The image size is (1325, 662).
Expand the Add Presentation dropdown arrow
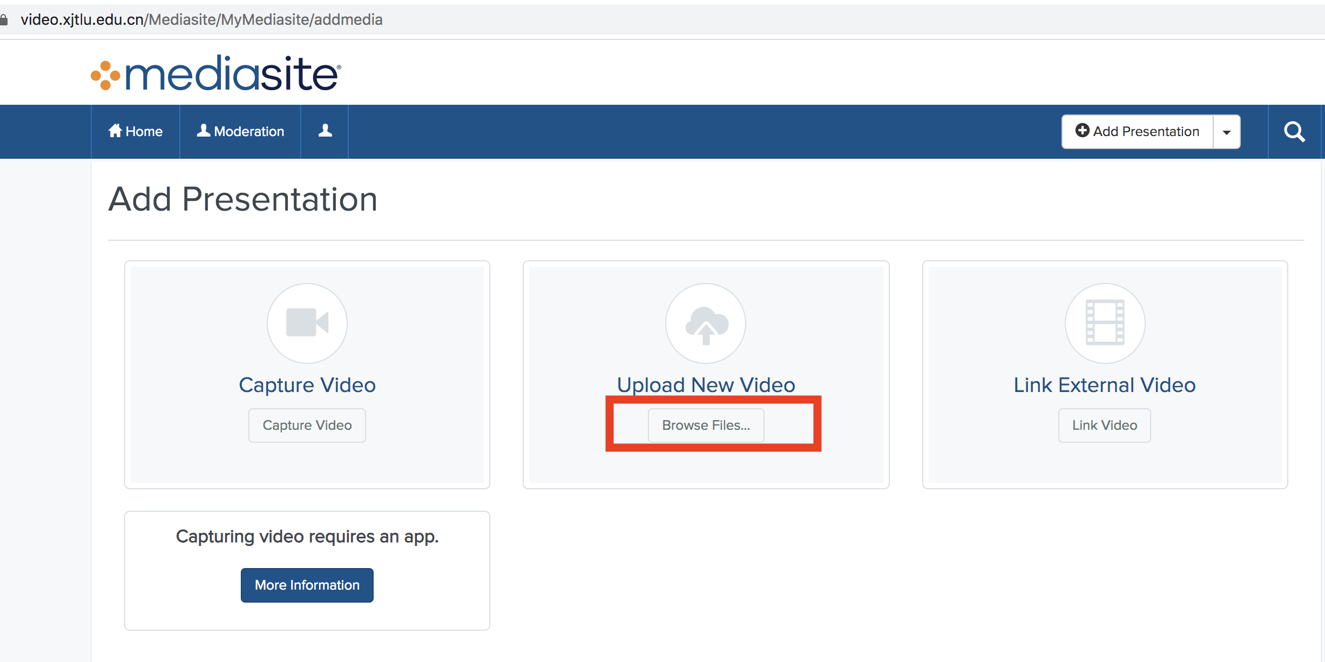(x=1227, y=132)
